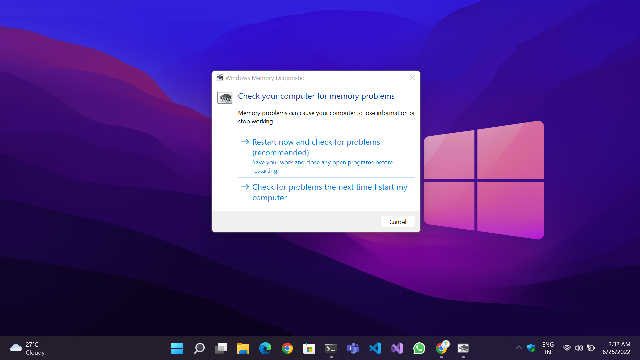Open WhatsApp from taskbar
Screen dimensions: 640x360
pos(419,349)
